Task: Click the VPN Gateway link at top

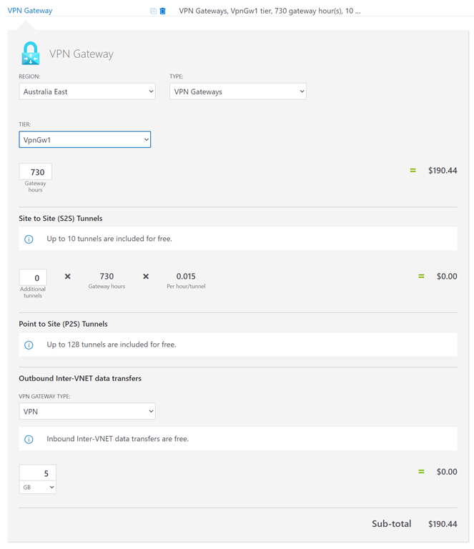Action: click(x=30, y=11)
